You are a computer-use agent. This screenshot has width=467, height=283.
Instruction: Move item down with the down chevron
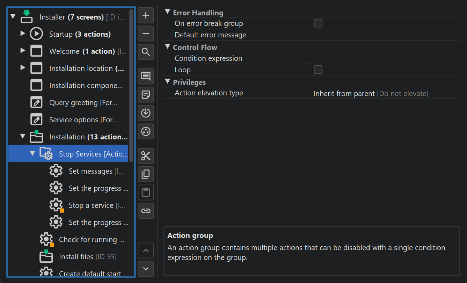[146, 269]
